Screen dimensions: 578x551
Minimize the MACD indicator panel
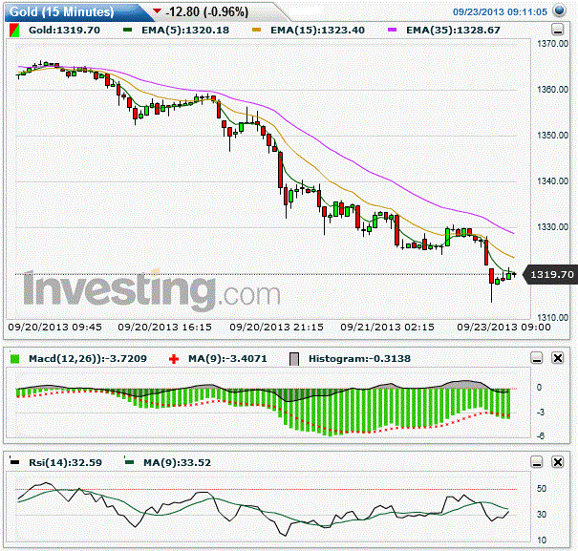[537, 358]
